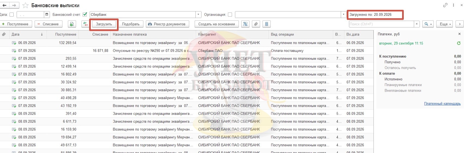This screenshot has height=153, width=464.
Task: Select the Оплата поставщику operation cell
Action: tap(301, 51)
